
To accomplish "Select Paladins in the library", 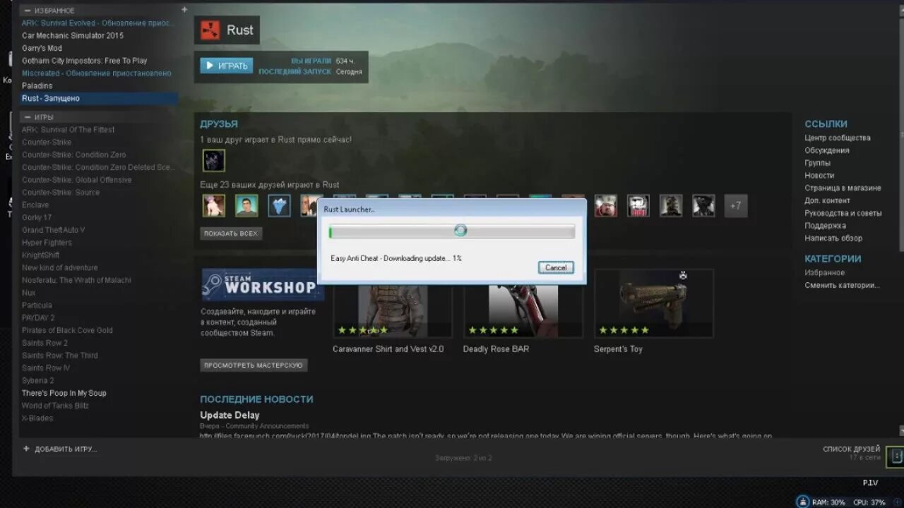I will click(37, 85).
